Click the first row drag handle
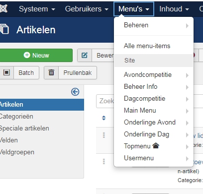The height and width of the screenshot is (194, 203). point(104,135)
